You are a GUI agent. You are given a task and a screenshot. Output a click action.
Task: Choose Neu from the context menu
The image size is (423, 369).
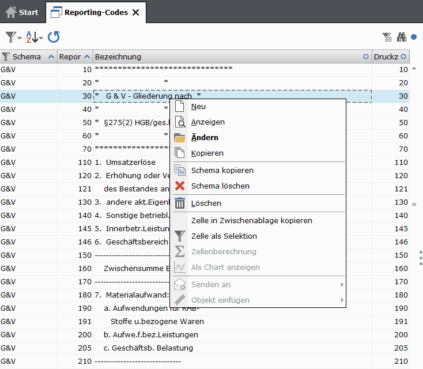click(259, 106)
